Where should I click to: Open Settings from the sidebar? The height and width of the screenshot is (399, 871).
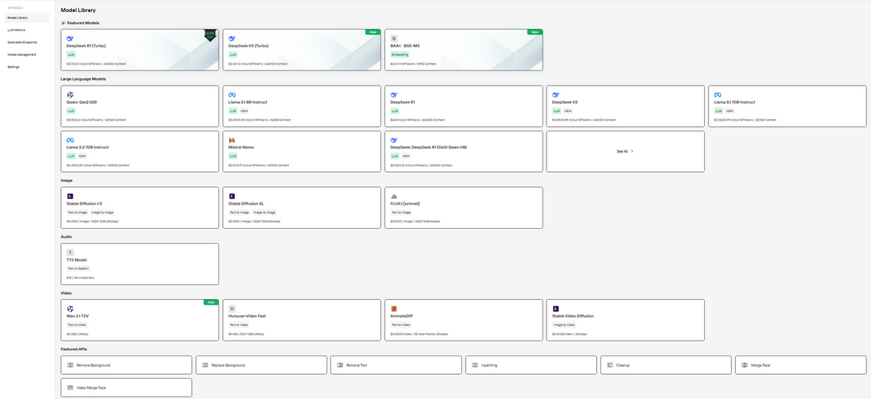tap(14, 67)
